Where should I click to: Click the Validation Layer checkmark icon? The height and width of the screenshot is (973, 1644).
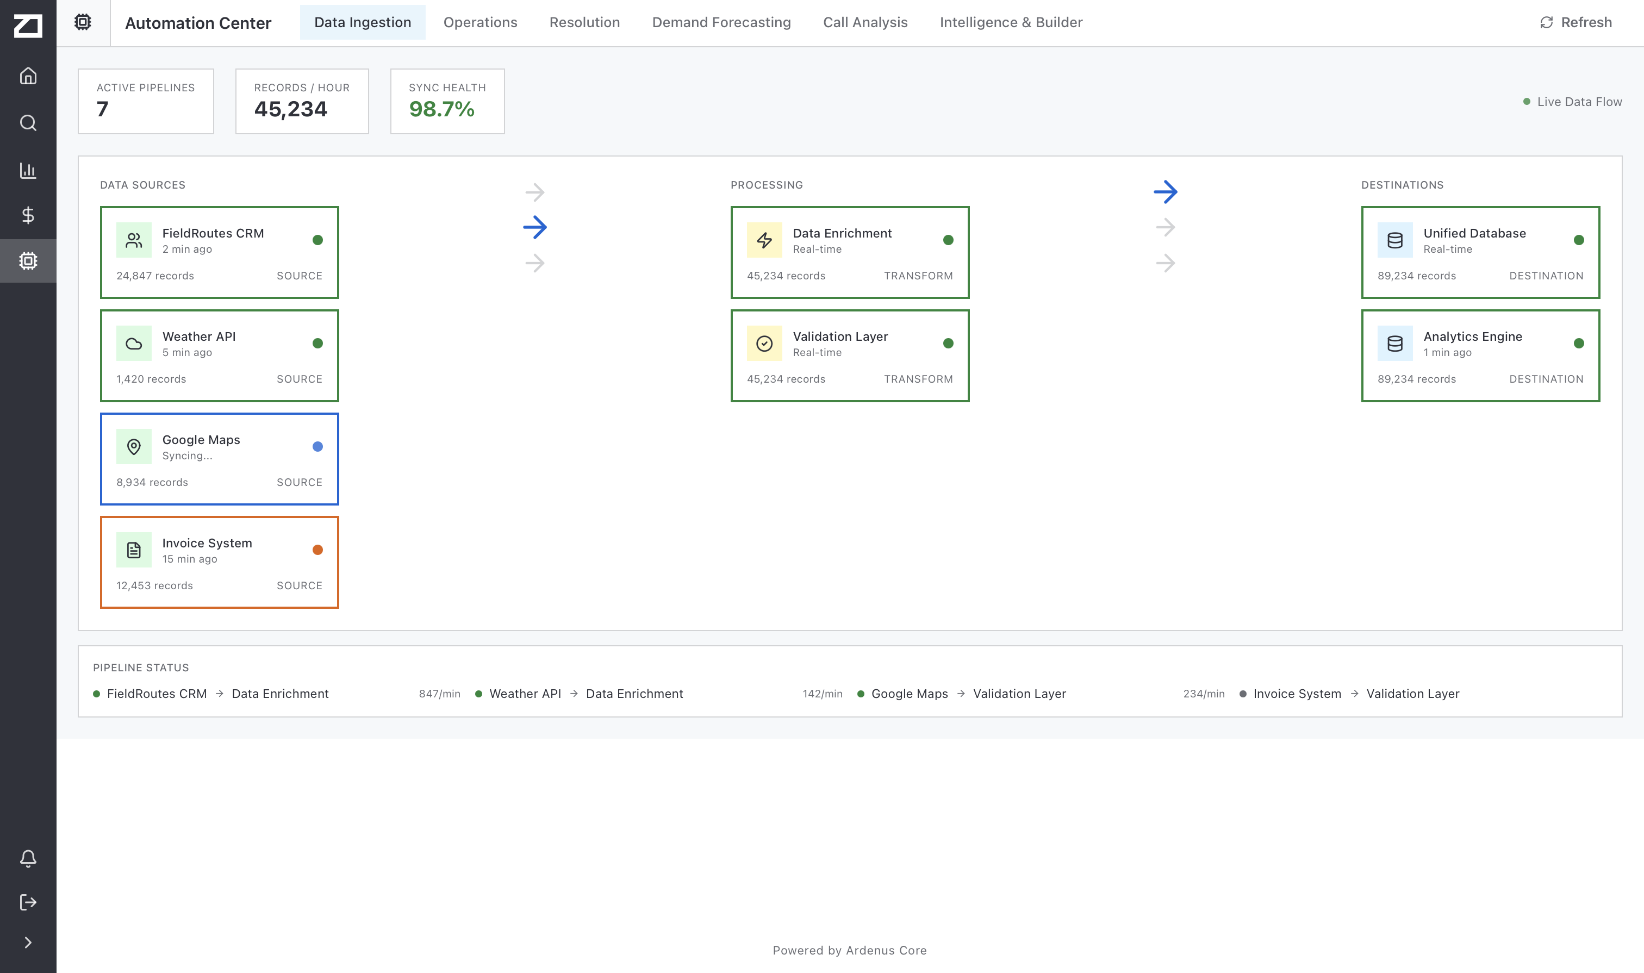764,344
